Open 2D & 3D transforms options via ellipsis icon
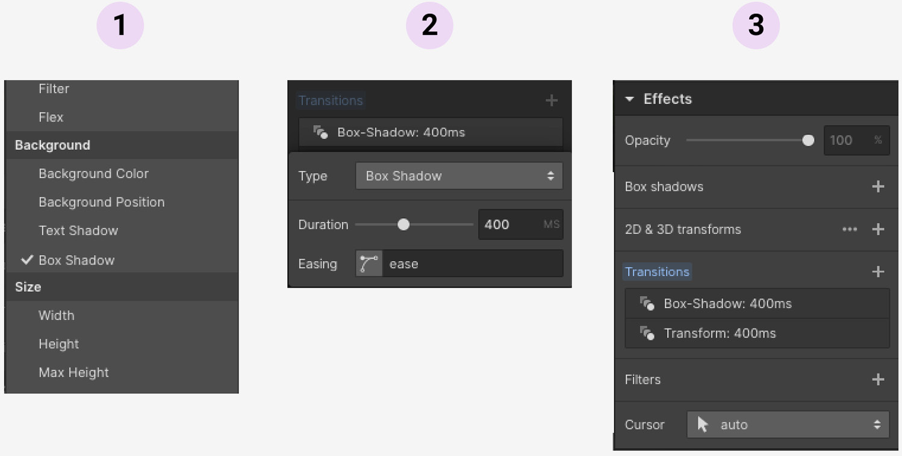Viewport: 902px width, 456px height. [x=850, y=229]
